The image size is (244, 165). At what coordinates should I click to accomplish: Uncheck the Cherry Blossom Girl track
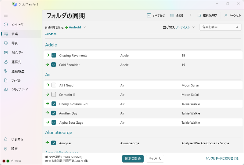[54, 104]
